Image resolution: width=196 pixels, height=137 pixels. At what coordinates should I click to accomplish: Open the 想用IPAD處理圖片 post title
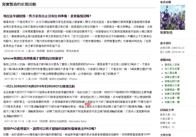pyautogui.click(x=50, y=129)
